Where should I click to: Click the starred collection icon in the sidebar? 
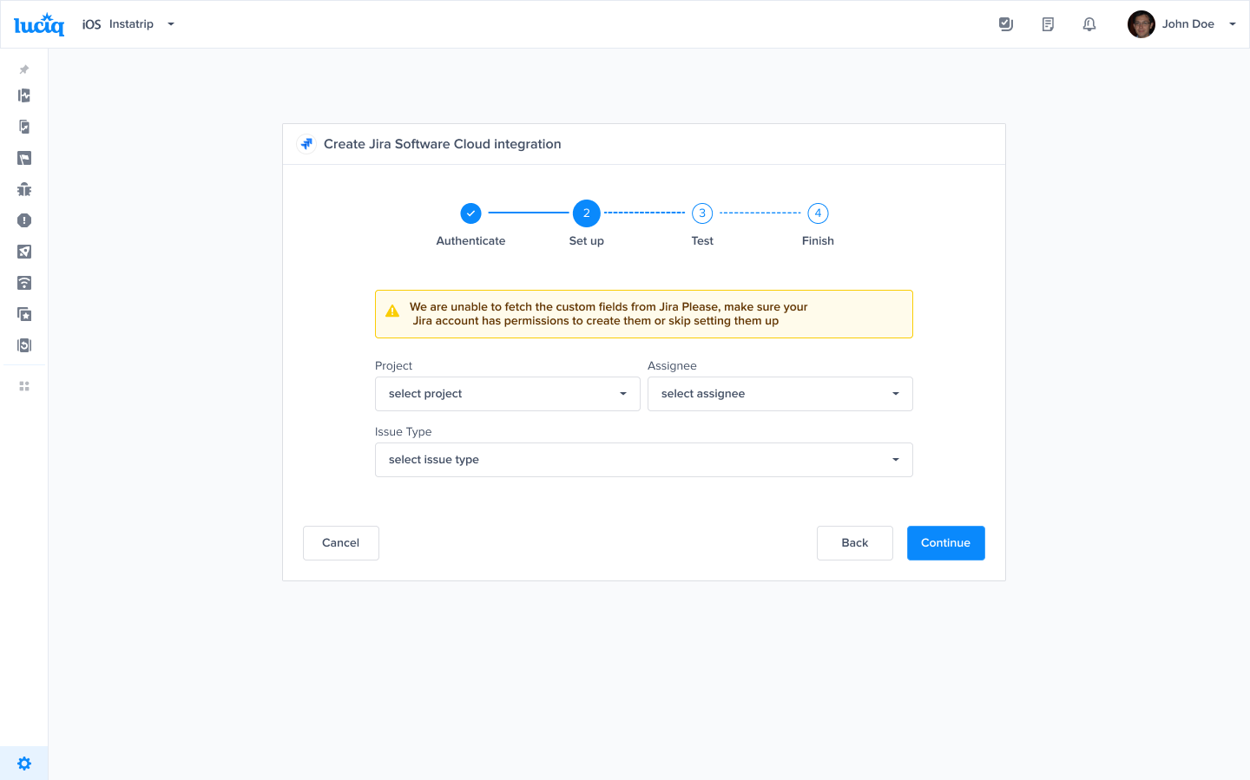(23, 313)
